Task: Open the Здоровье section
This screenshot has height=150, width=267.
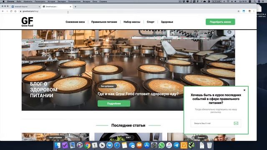Action: point(167,22)
